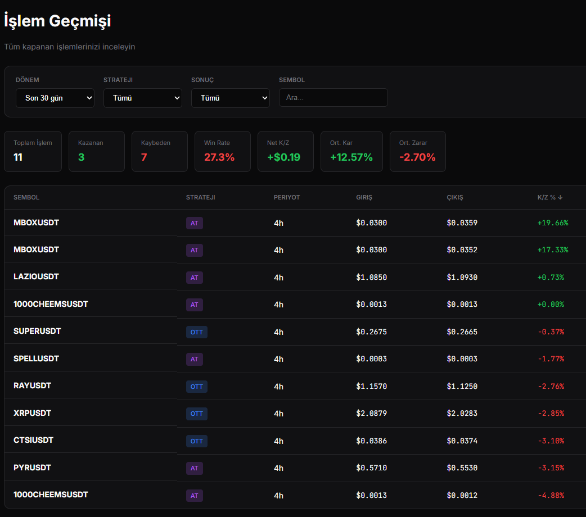Image resolution: width=586 pixels, height=517 pixels.
Task: Click the Toplam İşlem stat card
Action: (33, 151)
